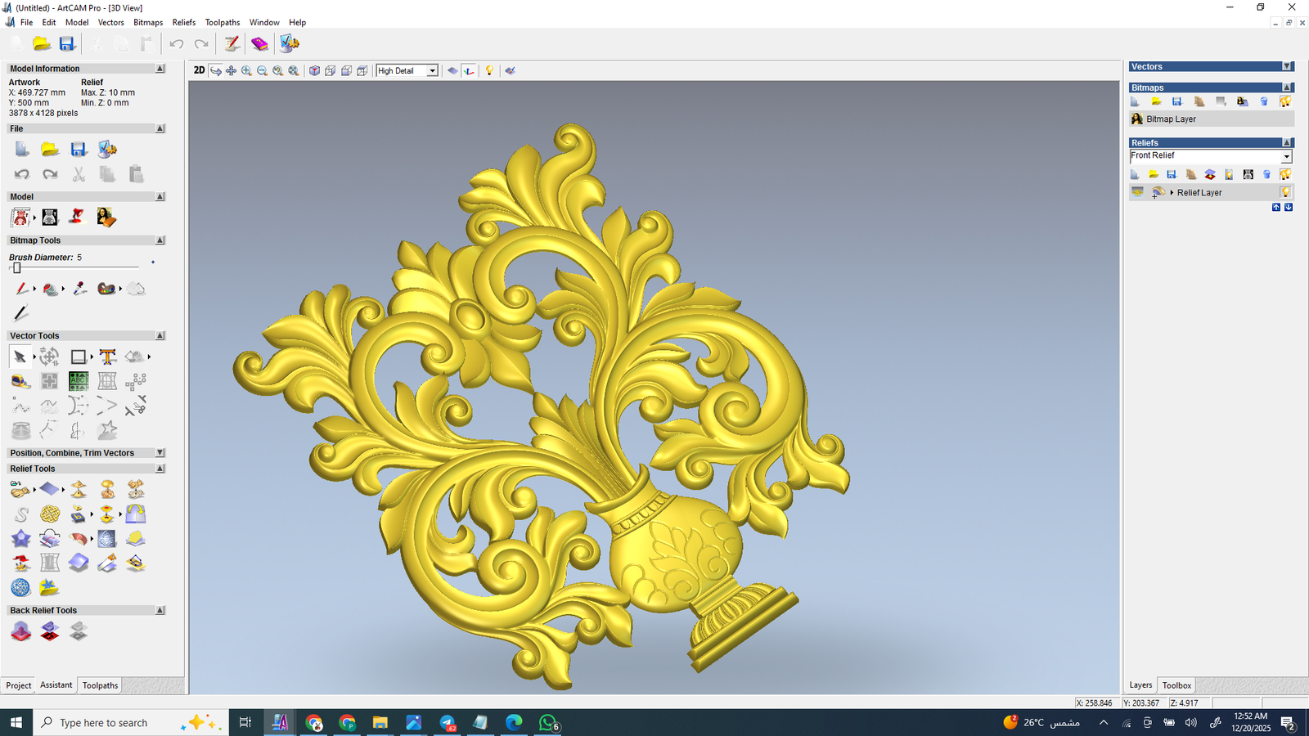Image resolution: width=1309 pixels, height=736 pixels.
Task: Toggle visibility of the Relief Layer lightbulb
Action: [x=1285, y=192]
